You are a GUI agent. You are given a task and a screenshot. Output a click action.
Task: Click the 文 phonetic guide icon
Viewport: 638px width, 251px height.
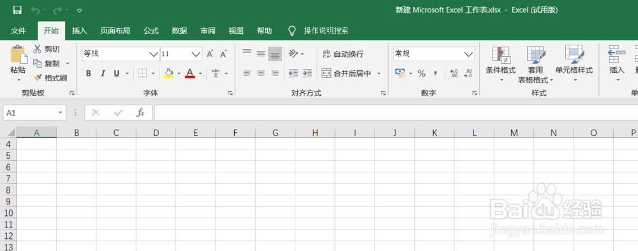(x=216, y=73)
